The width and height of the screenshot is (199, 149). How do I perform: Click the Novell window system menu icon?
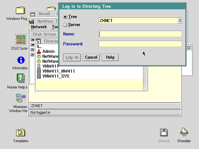33,14
